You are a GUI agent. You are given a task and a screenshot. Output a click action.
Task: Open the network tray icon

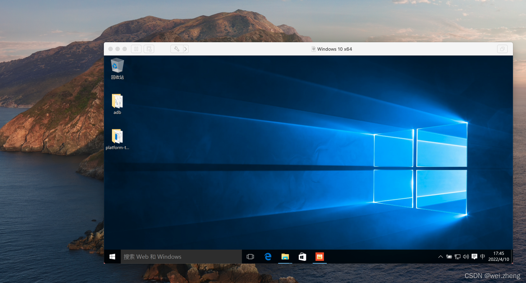pyautogui.click(x=457, y=257)
